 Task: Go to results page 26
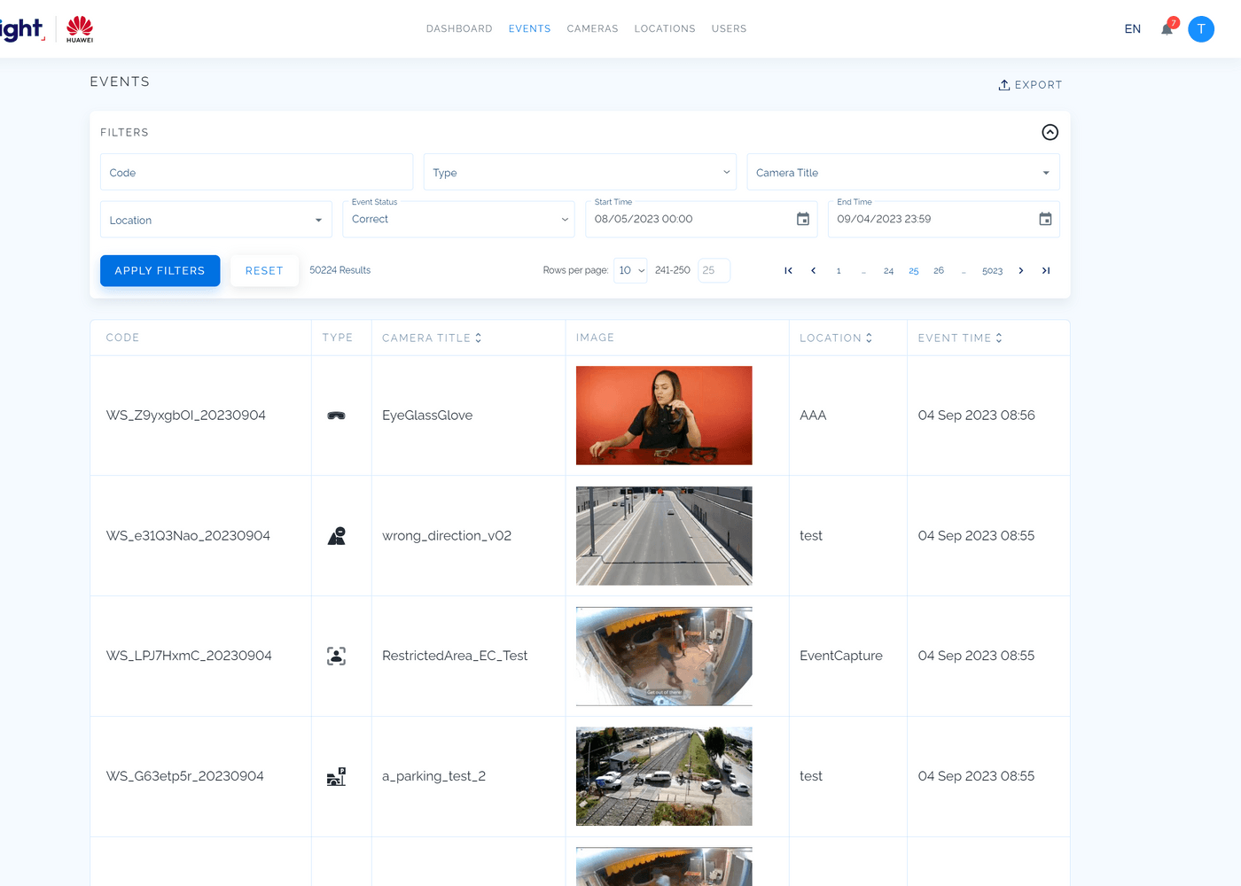(x=939, y=271)
